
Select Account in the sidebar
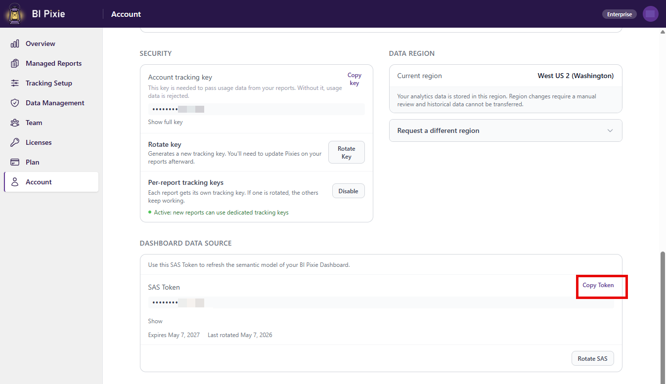[x=51, y=182]
